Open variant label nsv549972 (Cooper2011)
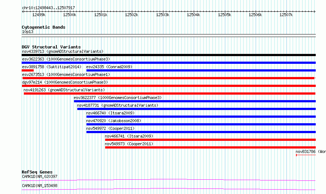 tap(110, 128)
